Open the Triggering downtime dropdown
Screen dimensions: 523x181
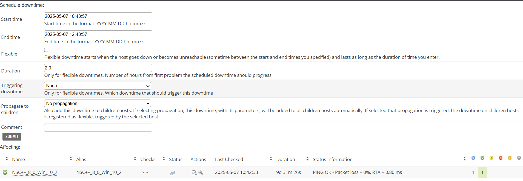pos(98,86)
